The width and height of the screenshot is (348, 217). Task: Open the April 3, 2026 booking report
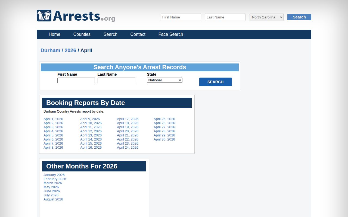point(53,127)
